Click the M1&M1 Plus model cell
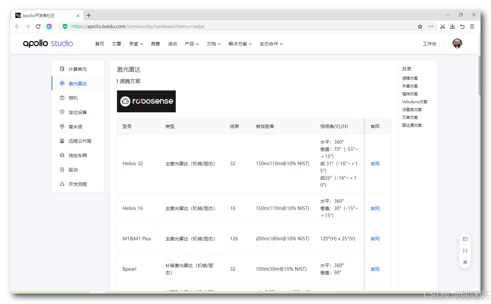 pyautogui.click(x=137, y=239)
